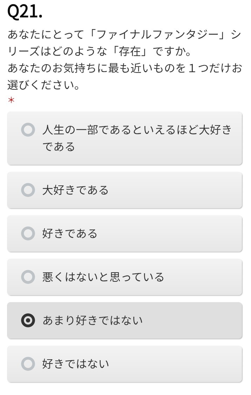The image size is (251, 395).
Task: Click the filled radio circle for あまり好きではない
Action: (28, 320)
